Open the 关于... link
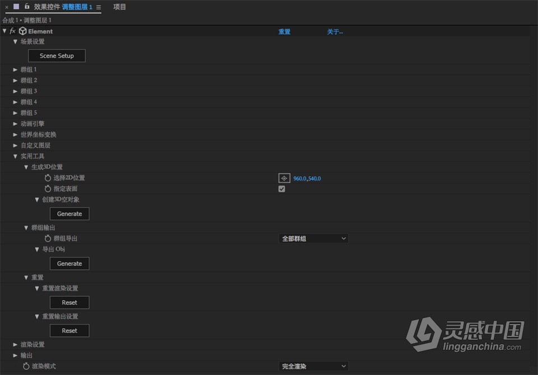Image resolution: width=538 pixels, height=375 pixels. [x=335, y=32]
